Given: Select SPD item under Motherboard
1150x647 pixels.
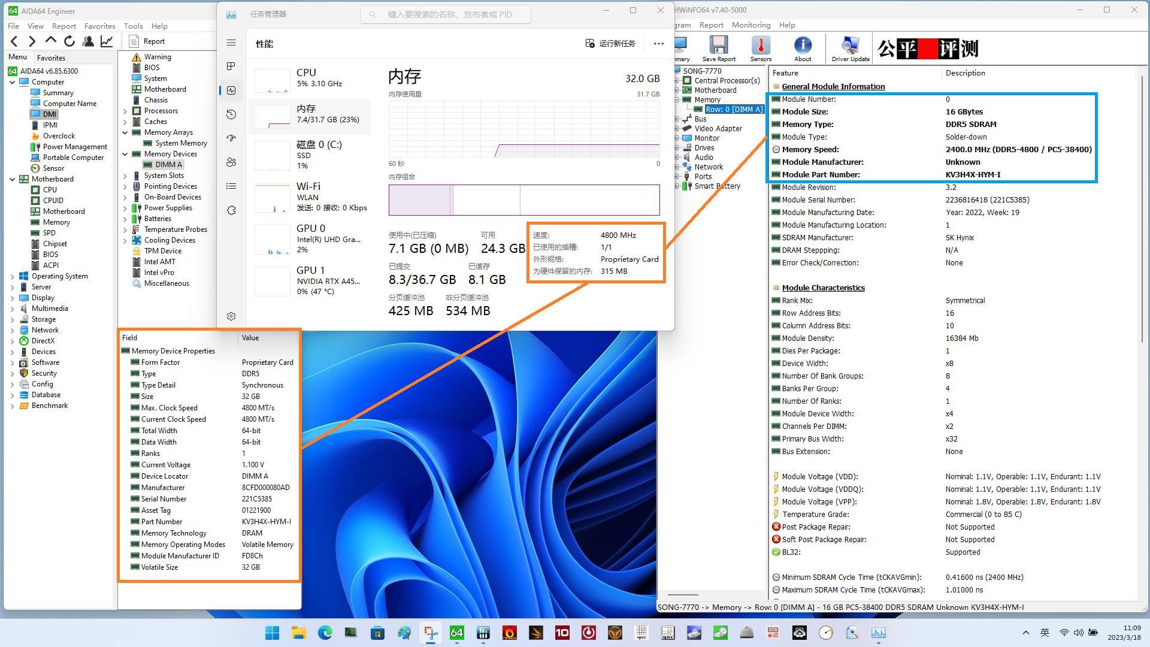Looking at the screenshot, I should (49, 233).
